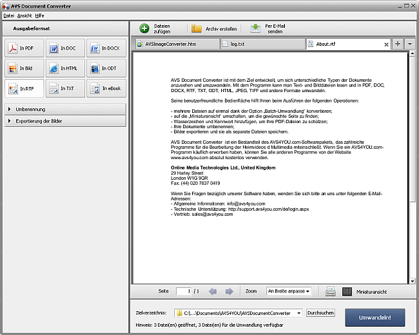Expand the Exportierung der Bilder section
The height and width of the screenshot is (335, 419).
click(x=65, y=121)
